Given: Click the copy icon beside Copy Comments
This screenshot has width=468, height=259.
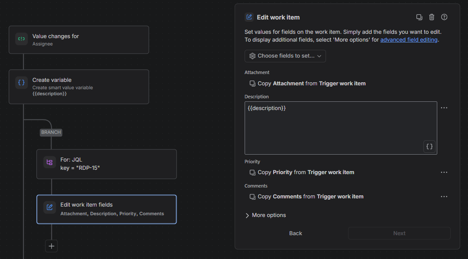Looking at the screenshot, I should (252, 197).
